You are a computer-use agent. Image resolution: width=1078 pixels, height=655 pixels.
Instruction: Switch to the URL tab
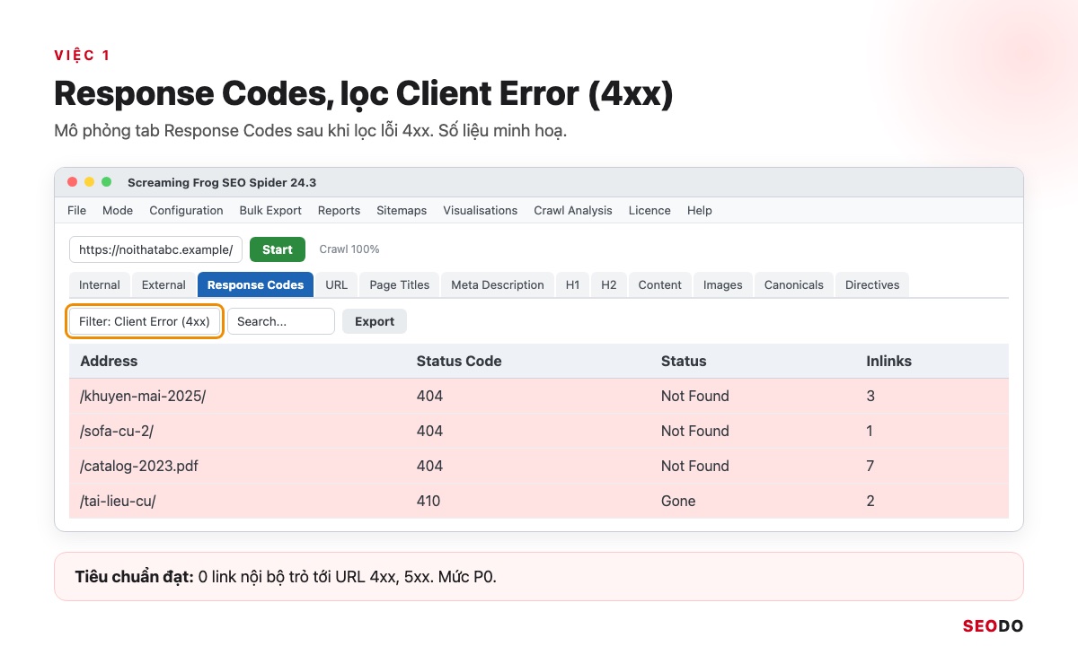coord(337,284)
